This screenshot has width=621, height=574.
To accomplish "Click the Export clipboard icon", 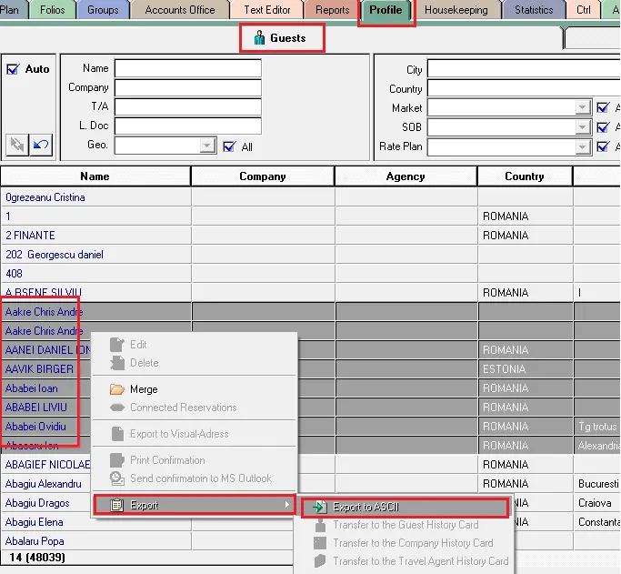I will (116, 505).
